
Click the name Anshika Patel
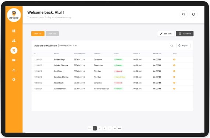(60, 89)
